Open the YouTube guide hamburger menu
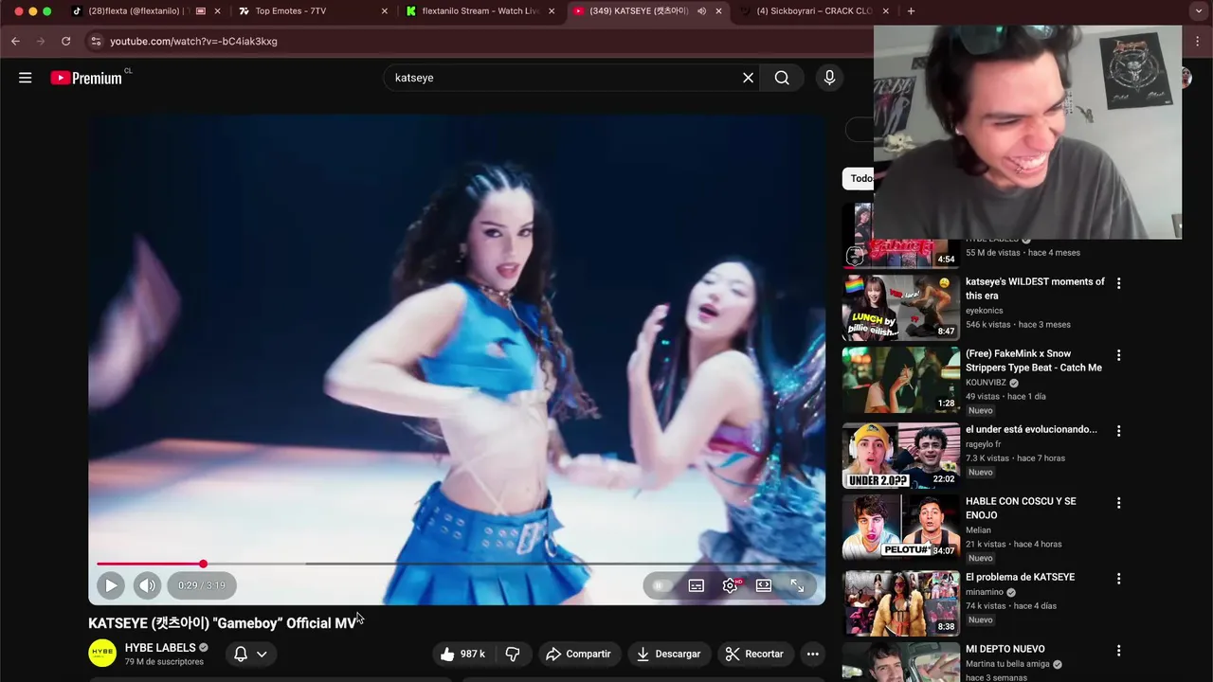 [26, 78]
